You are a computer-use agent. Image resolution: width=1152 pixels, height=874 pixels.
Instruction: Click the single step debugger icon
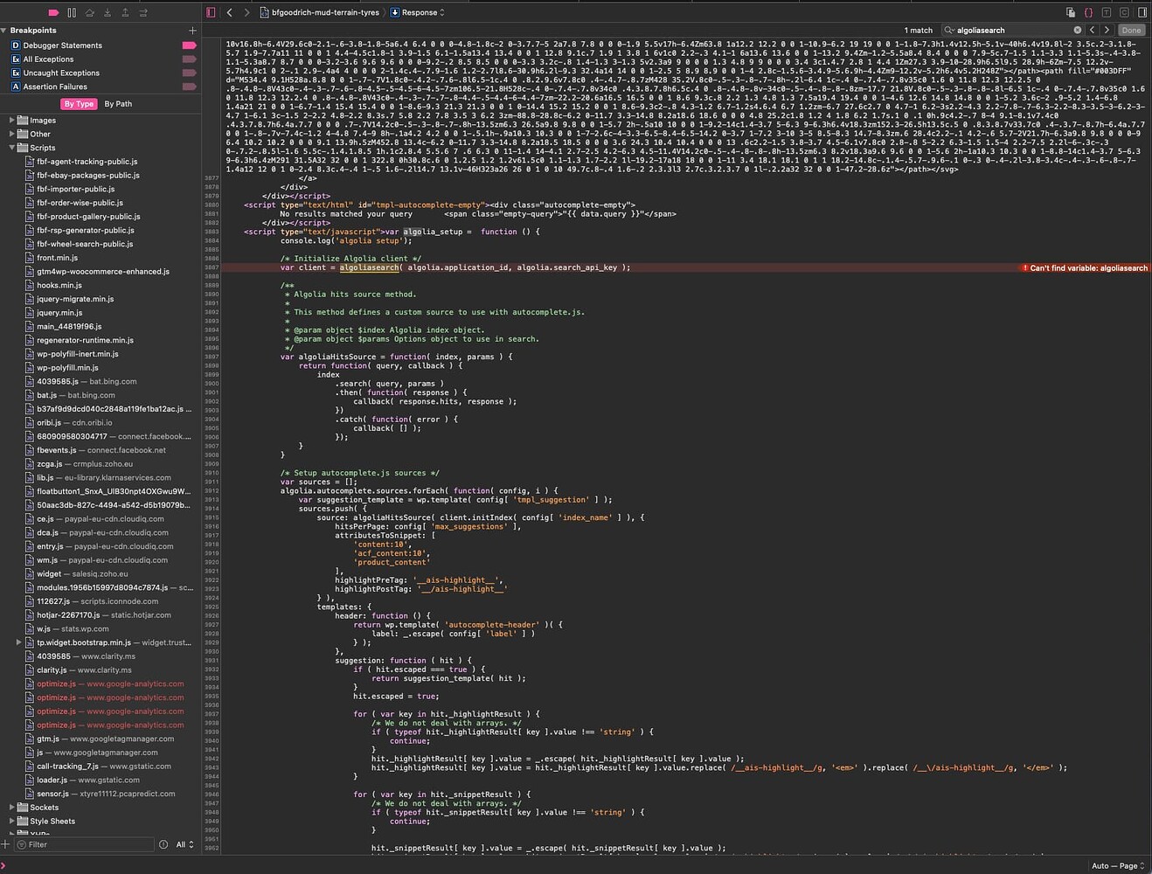coord(143,12)
